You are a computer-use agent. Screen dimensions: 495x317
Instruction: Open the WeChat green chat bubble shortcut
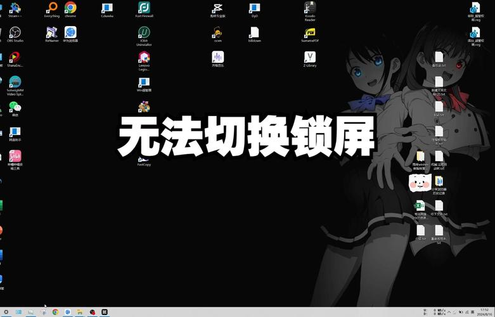(15, 109)
